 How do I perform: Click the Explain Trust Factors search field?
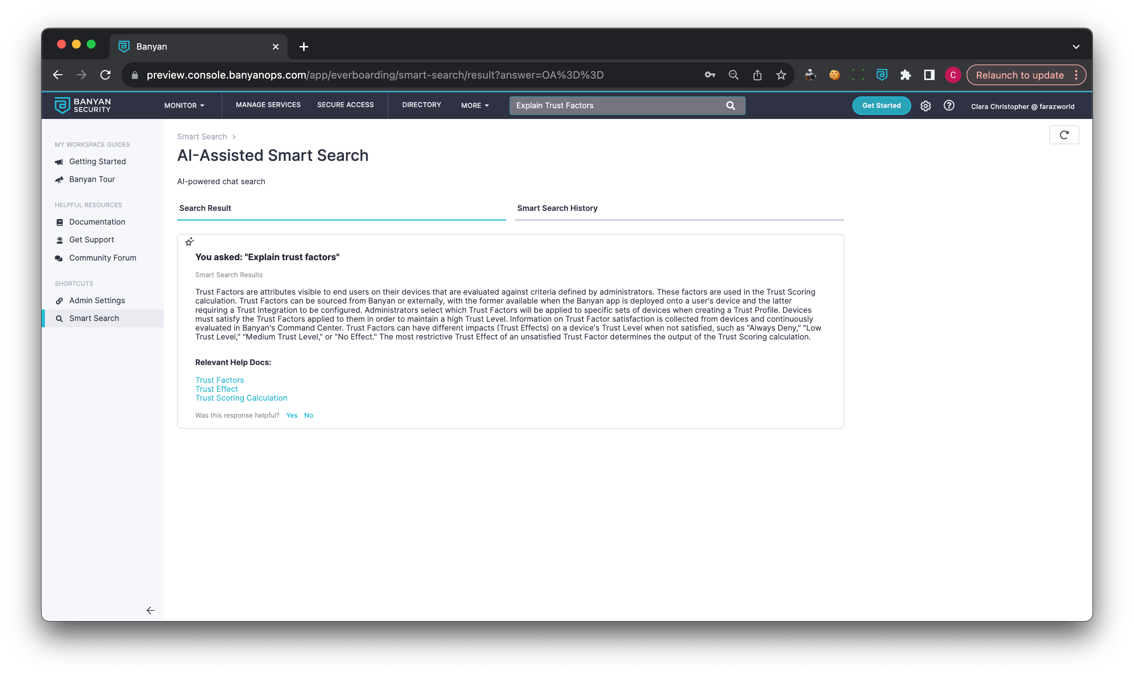pyautogui.click(x=615, y=106)
